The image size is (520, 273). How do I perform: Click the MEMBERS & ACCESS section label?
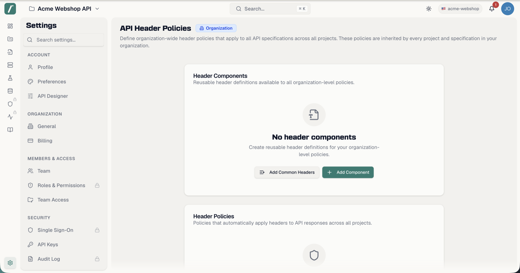coord(51,158)
